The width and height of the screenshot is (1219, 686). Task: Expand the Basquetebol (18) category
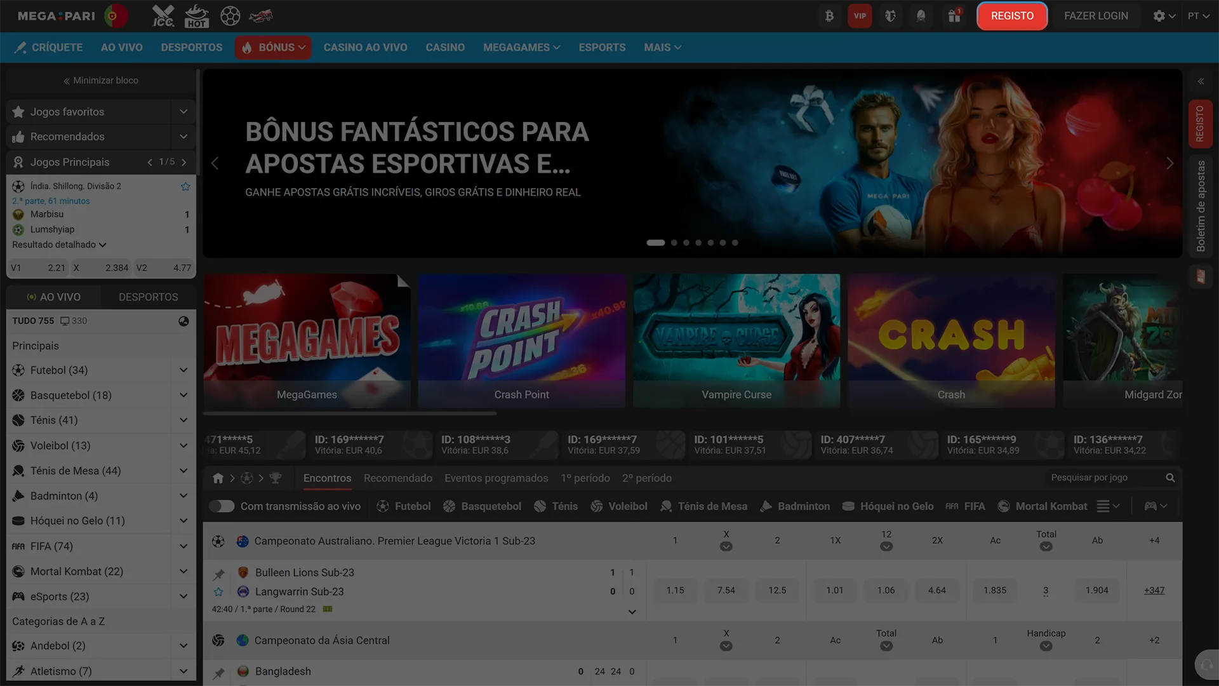click(x=183, y=395)
